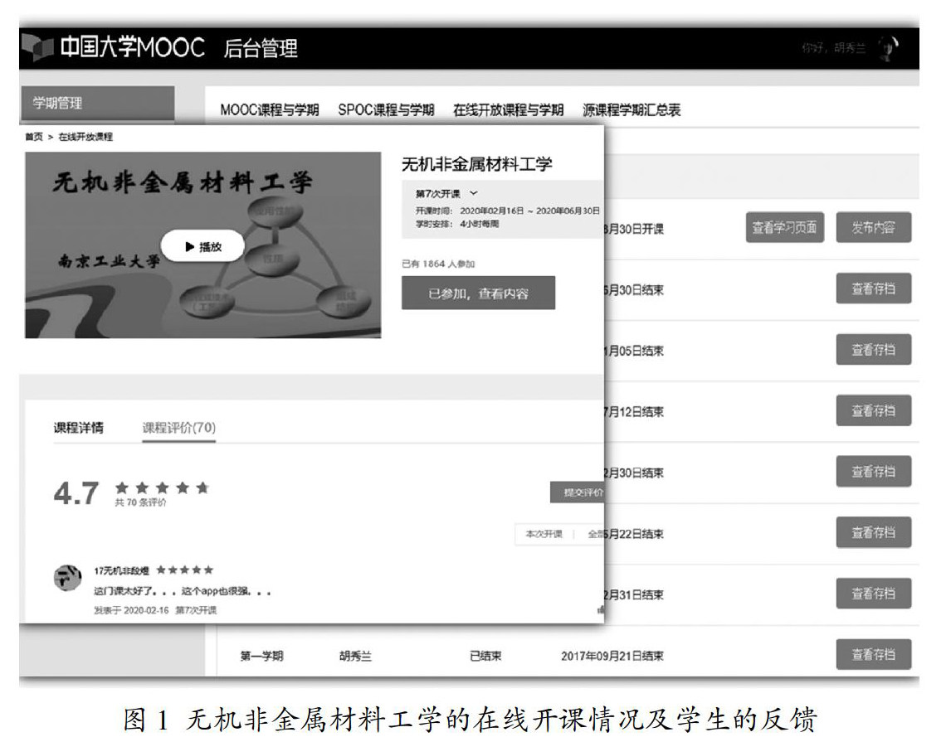
Task: Open the user avatar in the top bar
Action: [x=888, y=48]
